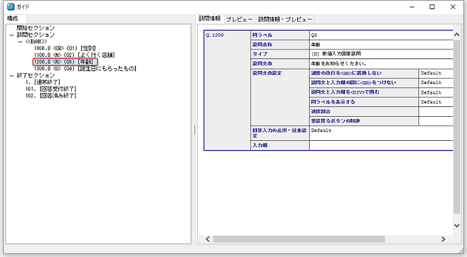Click the scroll down arrow of details panel
This screenshot has width=467, height=257.
[457, 225]
